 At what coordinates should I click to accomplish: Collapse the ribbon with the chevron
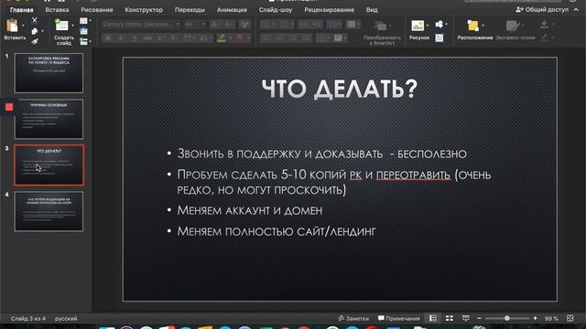pyautogui.click(x=576, y=10)
